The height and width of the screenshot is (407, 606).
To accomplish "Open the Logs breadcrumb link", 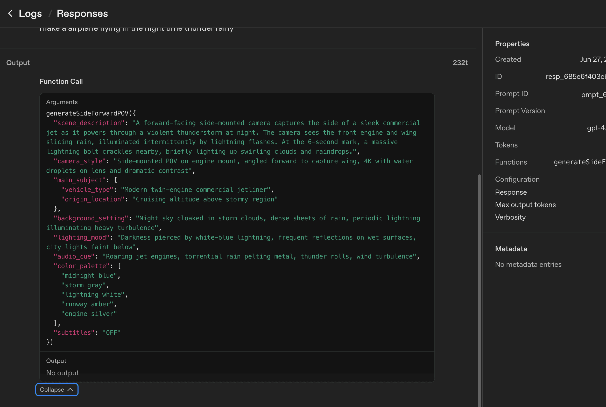I will click(x=30, y=13).
